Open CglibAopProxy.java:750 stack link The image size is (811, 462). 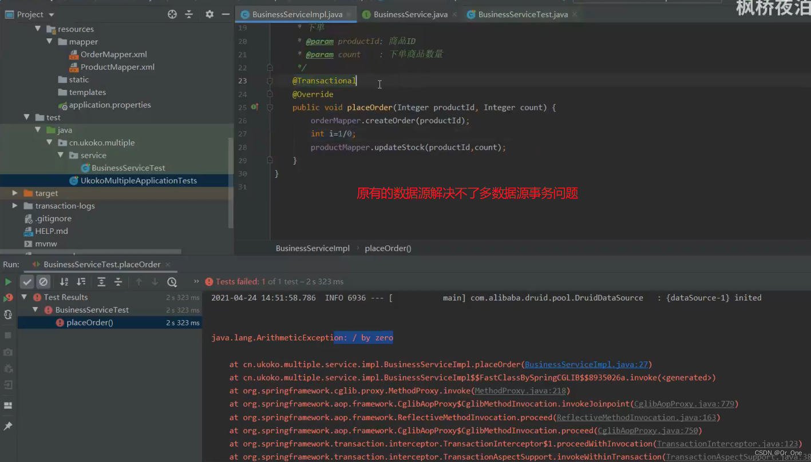648,431
